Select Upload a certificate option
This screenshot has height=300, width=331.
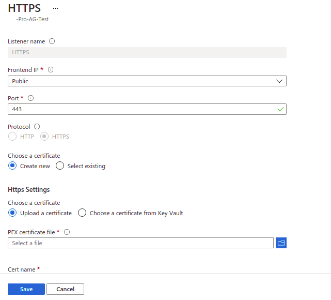12,213
